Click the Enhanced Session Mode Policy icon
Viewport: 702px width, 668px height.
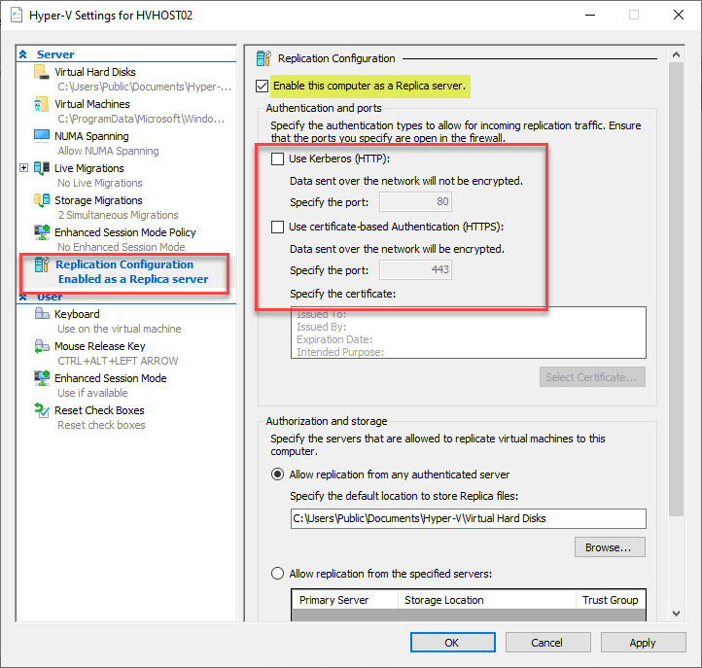point(42,232)
